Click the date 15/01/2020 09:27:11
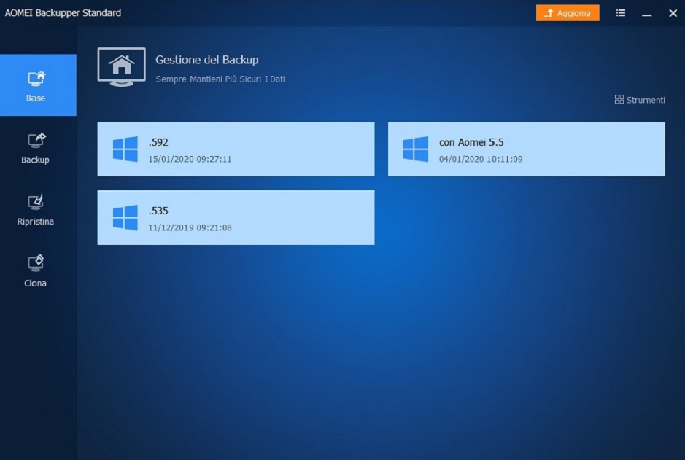This screenshot has height=460, width=685. coord(190,160)
